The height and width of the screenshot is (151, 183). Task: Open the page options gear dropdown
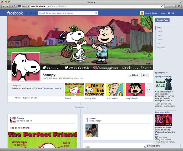point(145,75)
